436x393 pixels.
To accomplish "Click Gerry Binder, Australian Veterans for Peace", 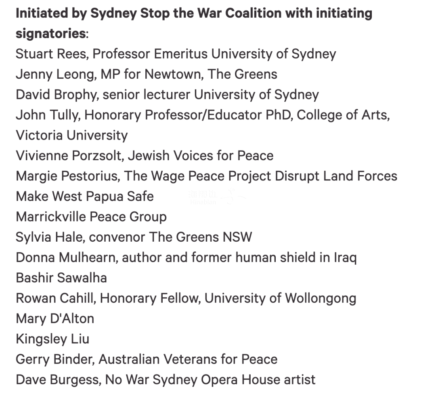I will [x=147, y=359].
